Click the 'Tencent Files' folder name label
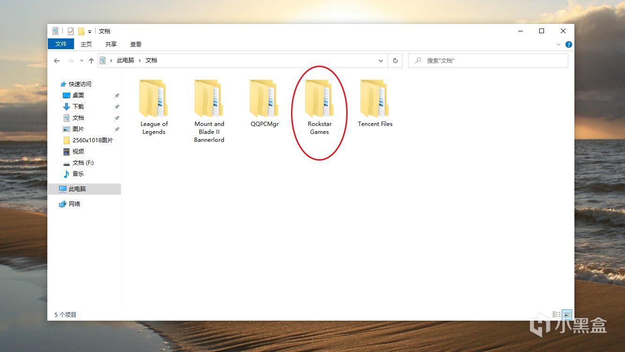 [375, 124]
